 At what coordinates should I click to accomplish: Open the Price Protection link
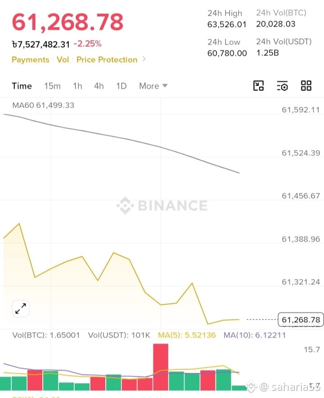point(107,59)
